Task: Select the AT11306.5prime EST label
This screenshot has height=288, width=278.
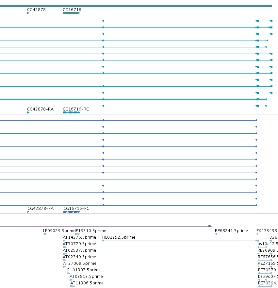Action: point(87,283)
